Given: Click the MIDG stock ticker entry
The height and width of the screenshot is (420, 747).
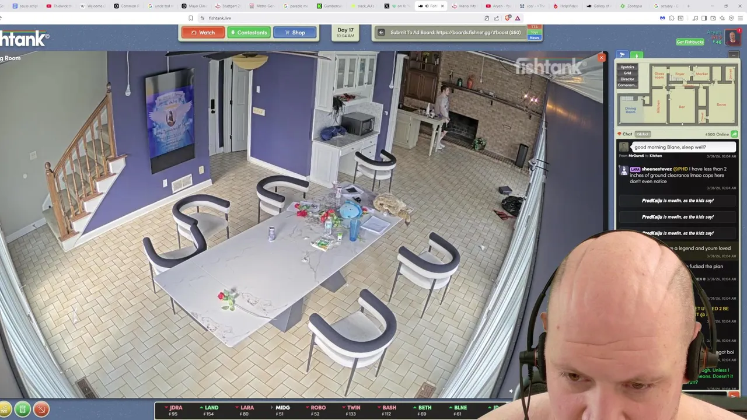Looking at the screenshot, I should click(x=280, y=411).
